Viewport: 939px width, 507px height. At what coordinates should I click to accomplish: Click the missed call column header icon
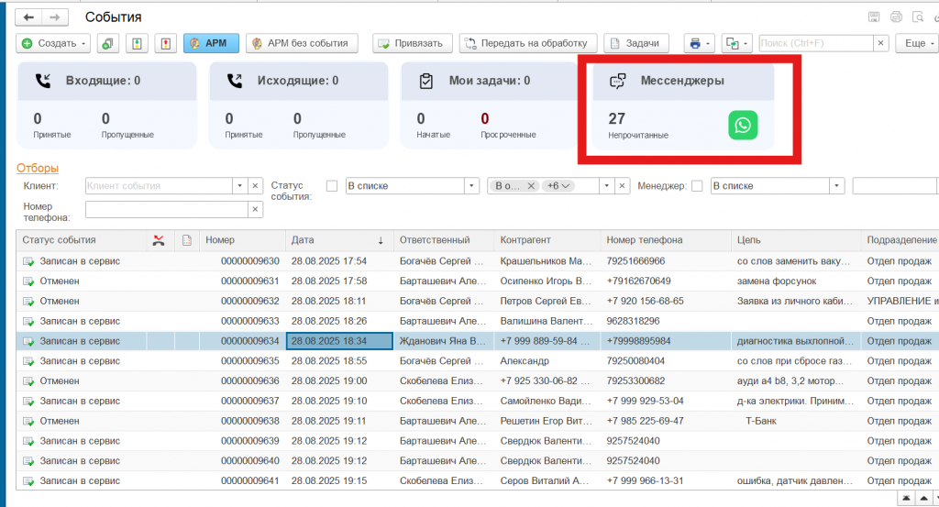[159, 240]
